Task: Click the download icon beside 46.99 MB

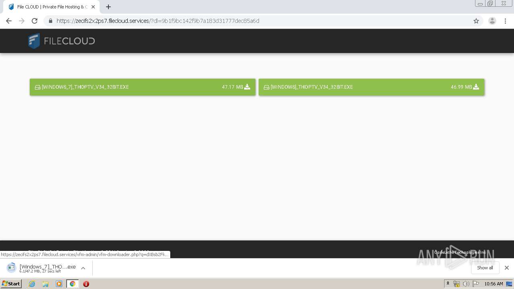Action: 476,87
